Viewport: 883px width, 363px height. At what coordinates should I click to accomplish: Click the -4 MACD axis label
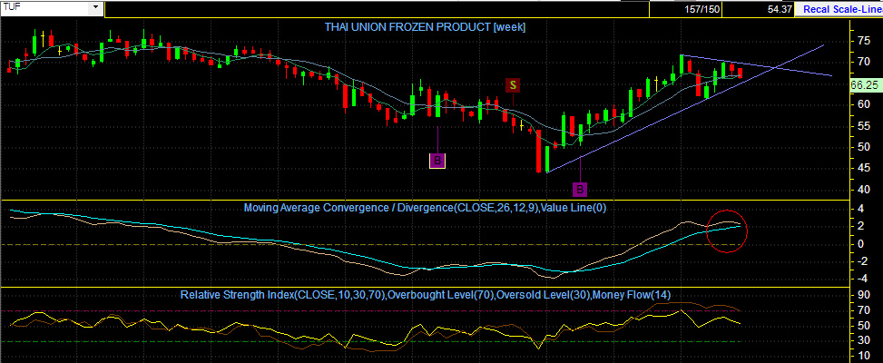tap(862, 278)
